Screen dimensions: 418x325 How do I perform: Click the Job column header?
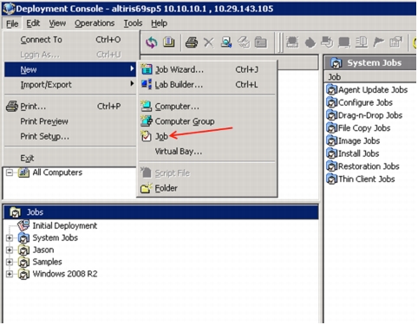[370, 77]
